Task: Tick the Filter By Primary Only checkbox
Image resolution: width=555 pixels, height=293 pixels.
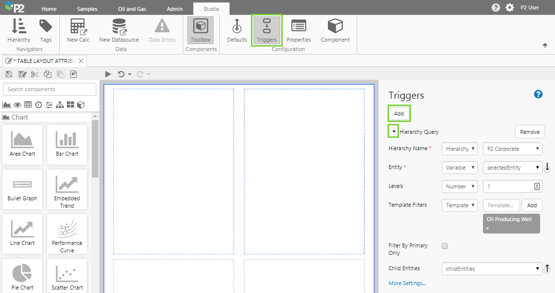Action: (x=445, y=246)
